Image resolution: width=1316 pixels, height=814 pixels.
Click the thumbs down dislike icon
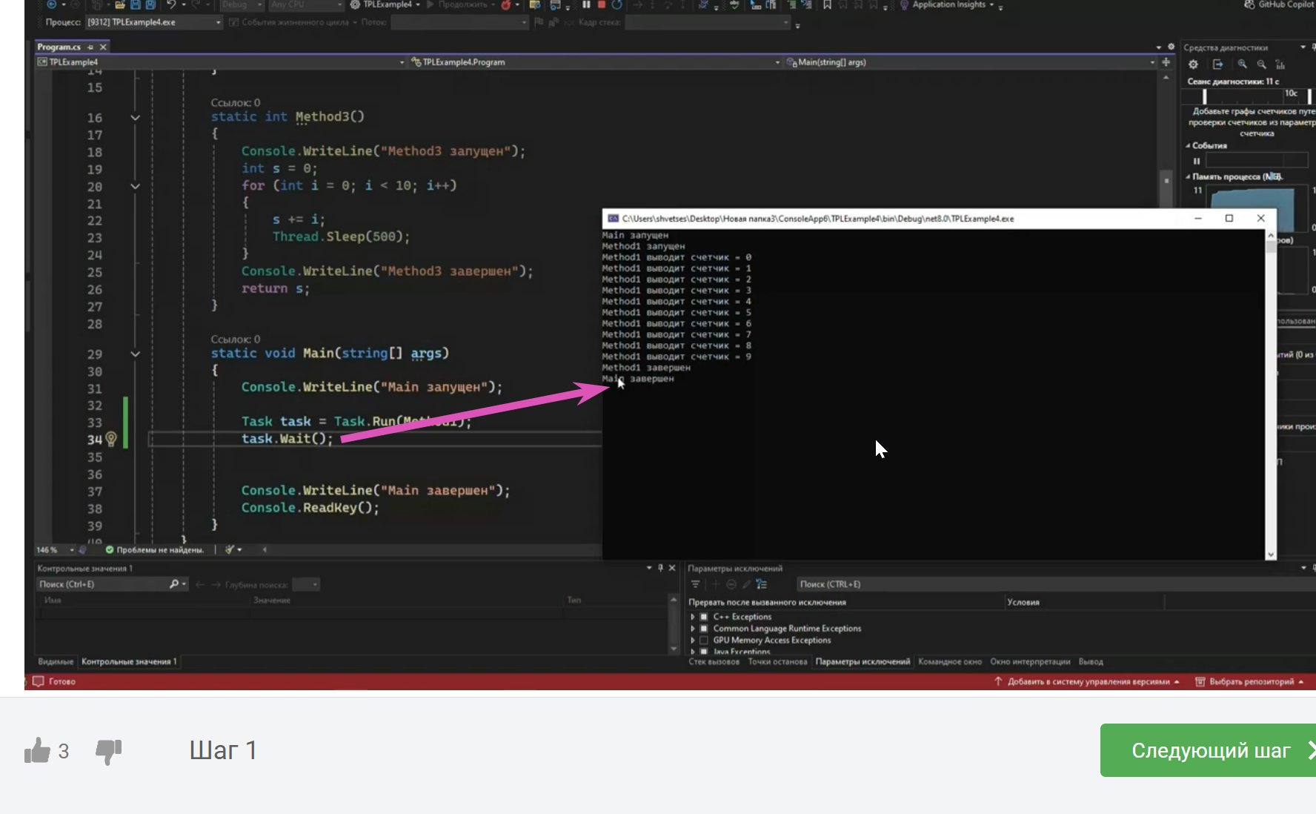(x=109, y=752)
